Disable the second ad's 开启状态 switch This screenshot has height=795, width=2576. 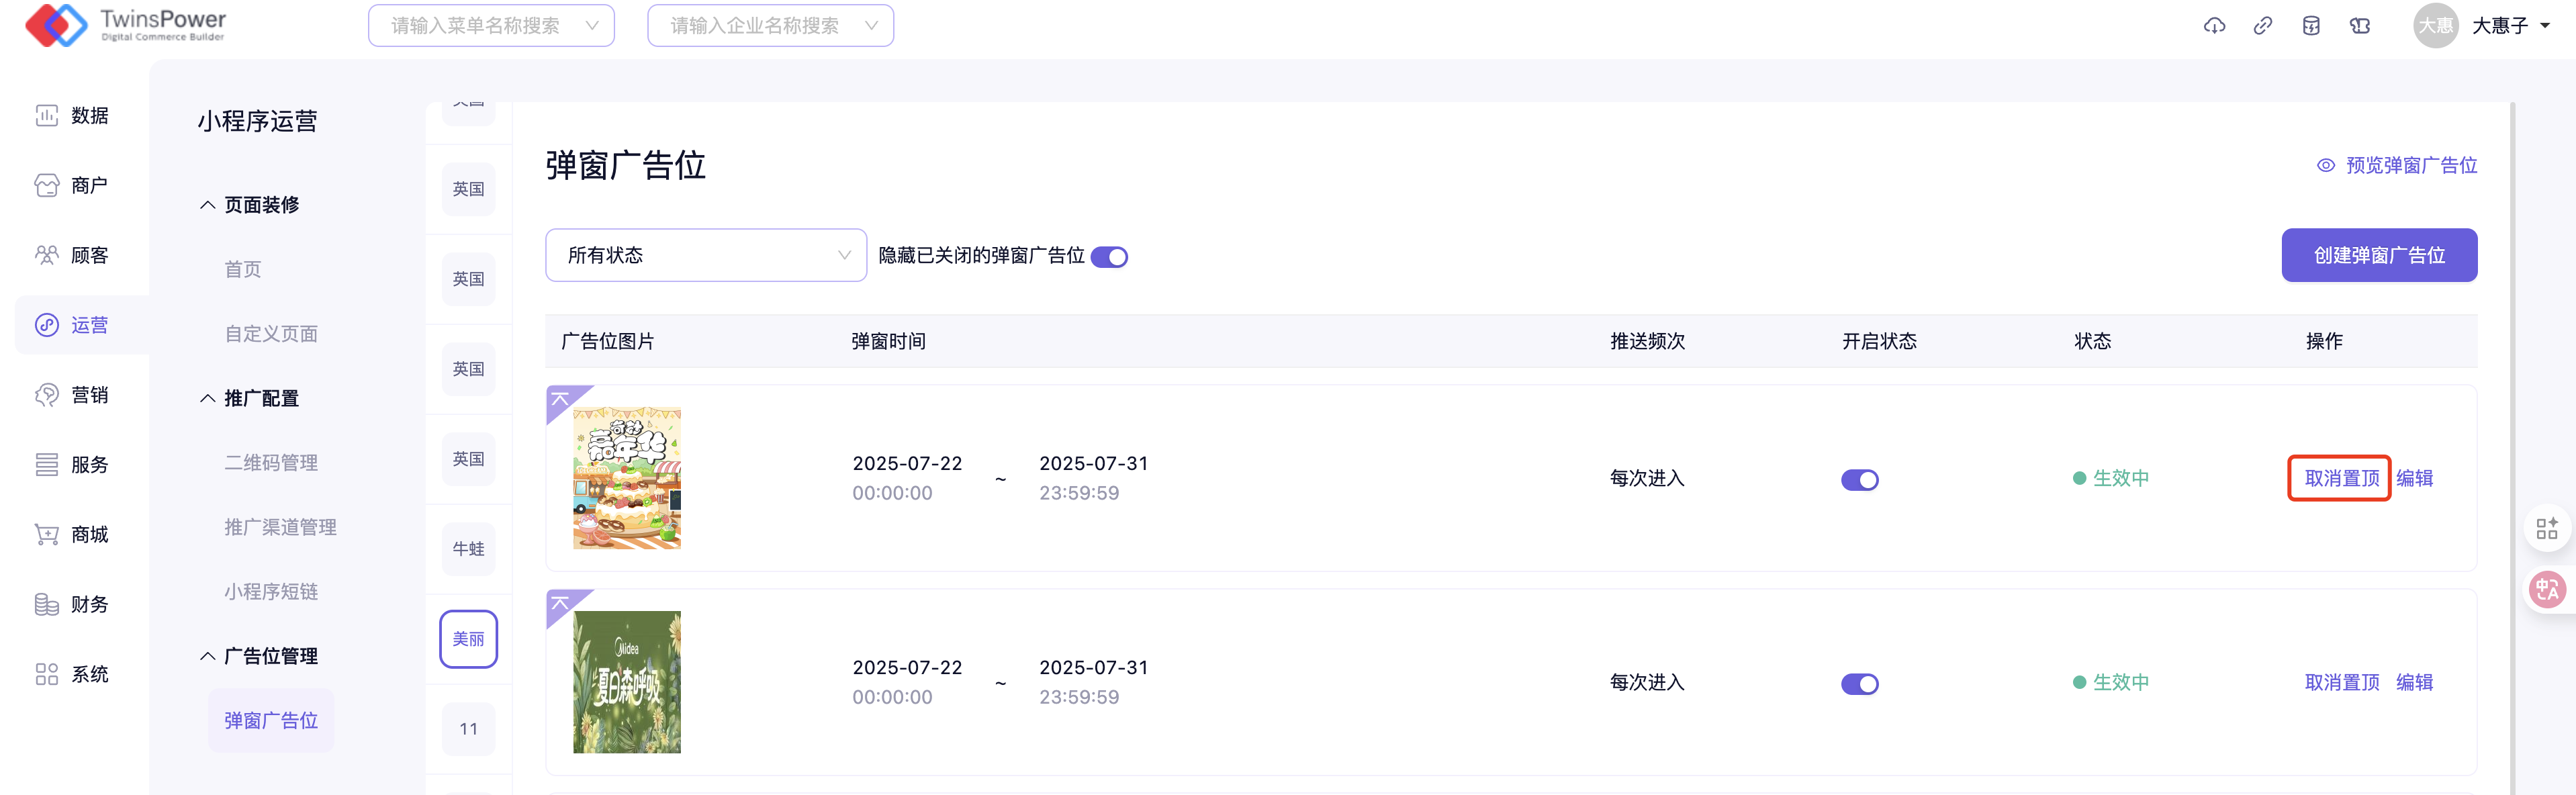[x=1859, y=684]
